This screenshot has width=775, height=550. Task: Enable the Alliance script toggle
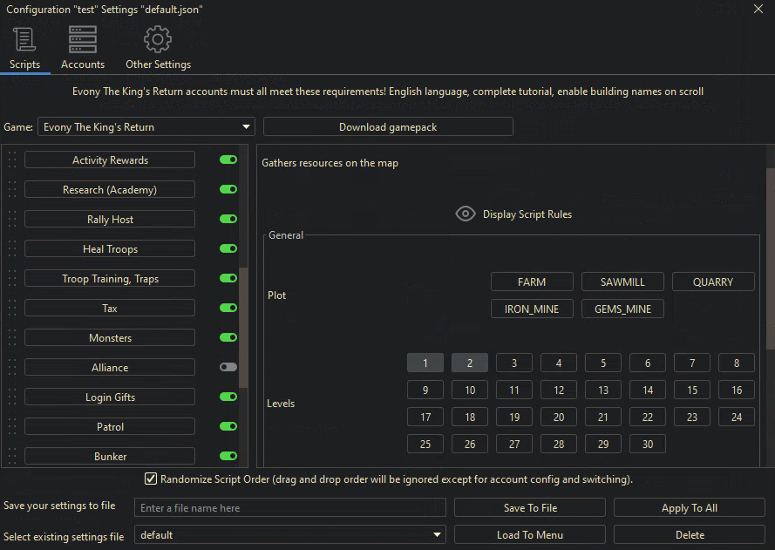[x=228, y=368]
